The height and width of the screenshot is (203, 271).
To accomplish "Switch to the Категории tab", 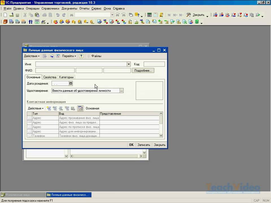I will click(x=66, y=77).
